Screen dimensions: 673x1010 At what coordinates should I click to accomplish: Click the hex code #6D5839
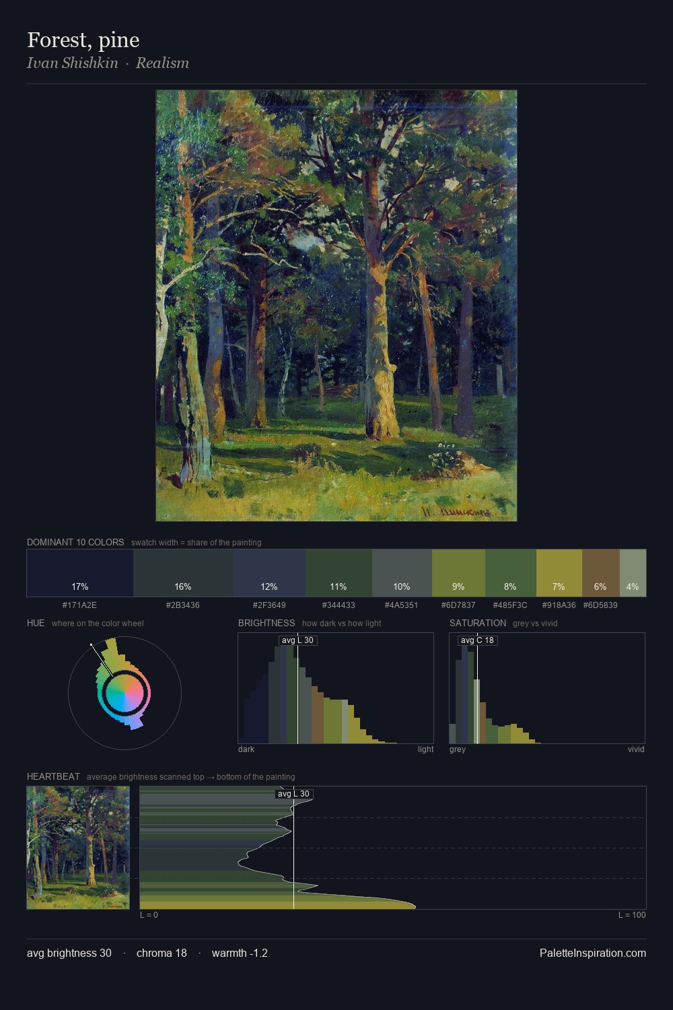(x=600, y=605)
